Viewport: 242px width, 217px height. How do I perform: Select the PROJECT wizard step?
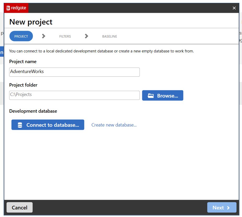pyautogui.click(x=21, y=36)
